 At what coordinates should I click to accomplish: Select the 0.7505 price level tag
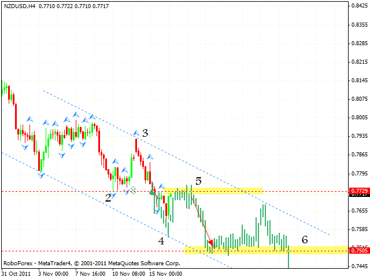click(358, 251)
